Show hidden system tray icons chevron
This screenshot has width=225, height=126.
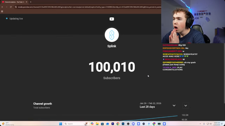(200, 124)
